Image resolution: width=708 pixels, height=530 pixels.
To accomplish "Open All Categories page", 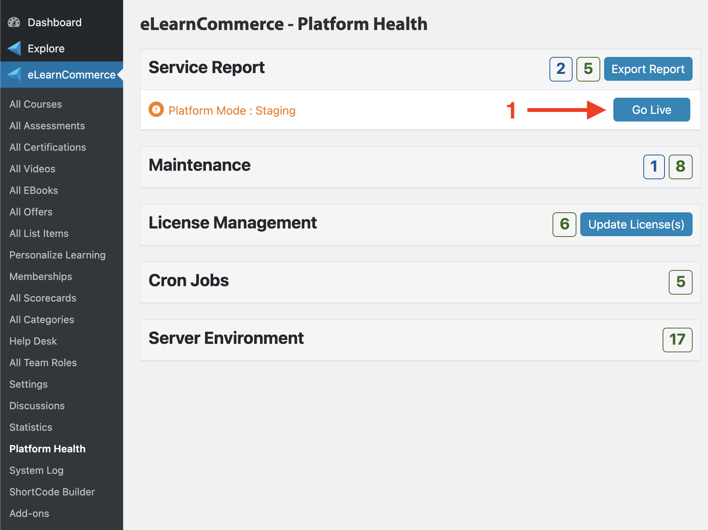I will click(x=42, y=320).
